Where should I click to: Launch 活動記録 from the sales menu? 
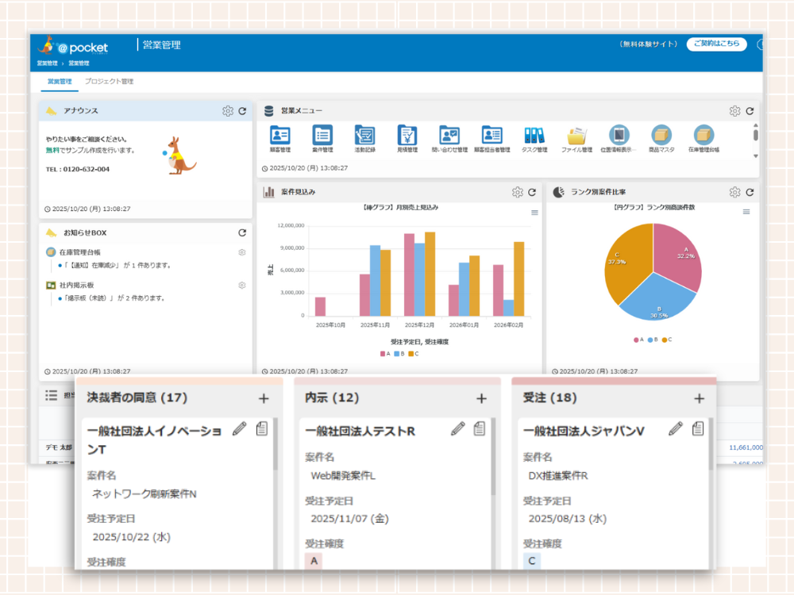364,135
